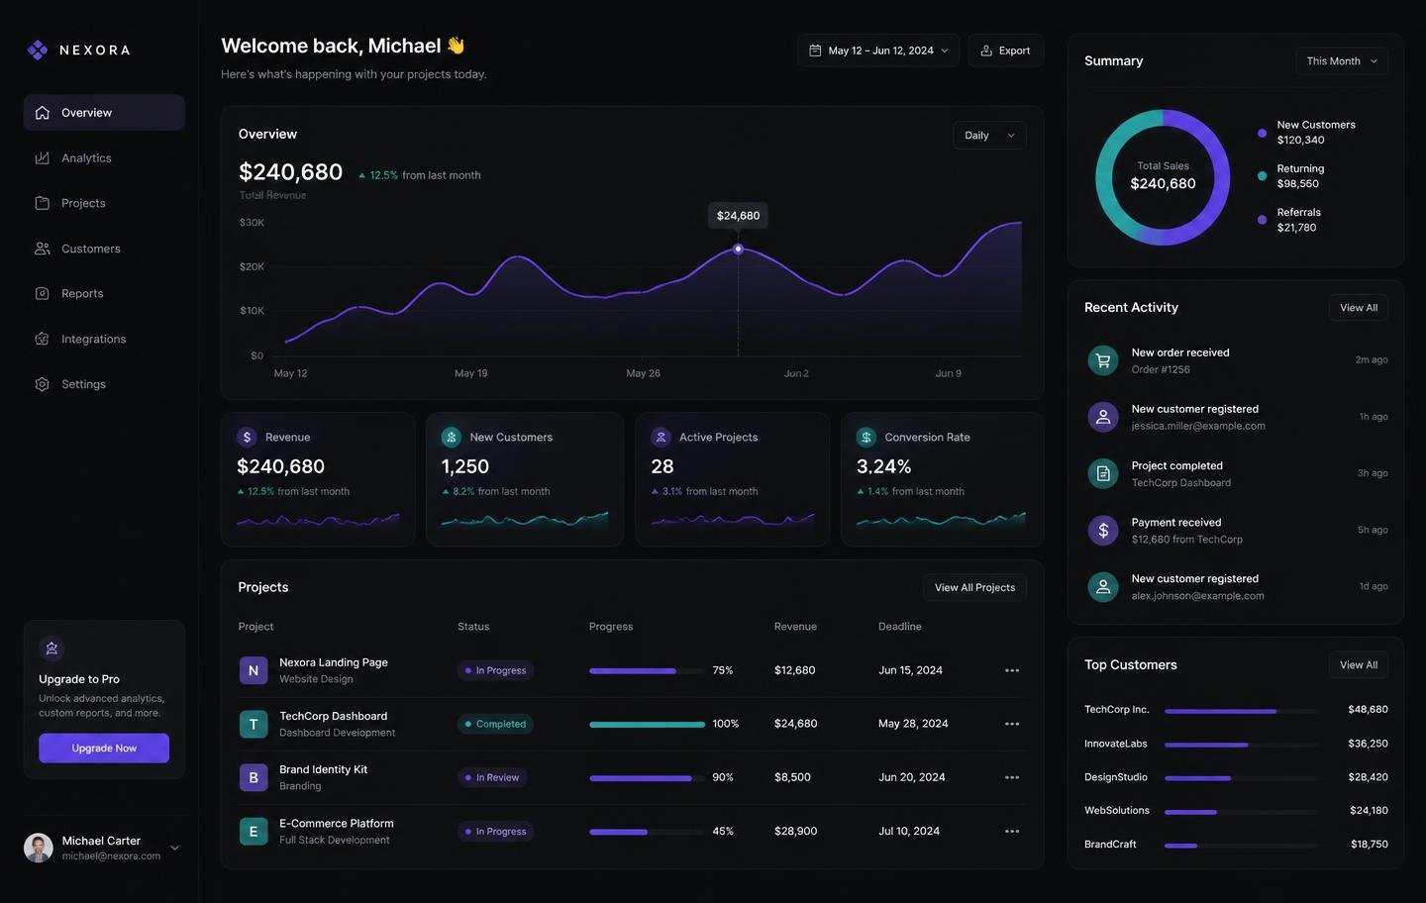Expand the Daily interval dropdown
Screen dimensions: 1426x903
(989, 136)
